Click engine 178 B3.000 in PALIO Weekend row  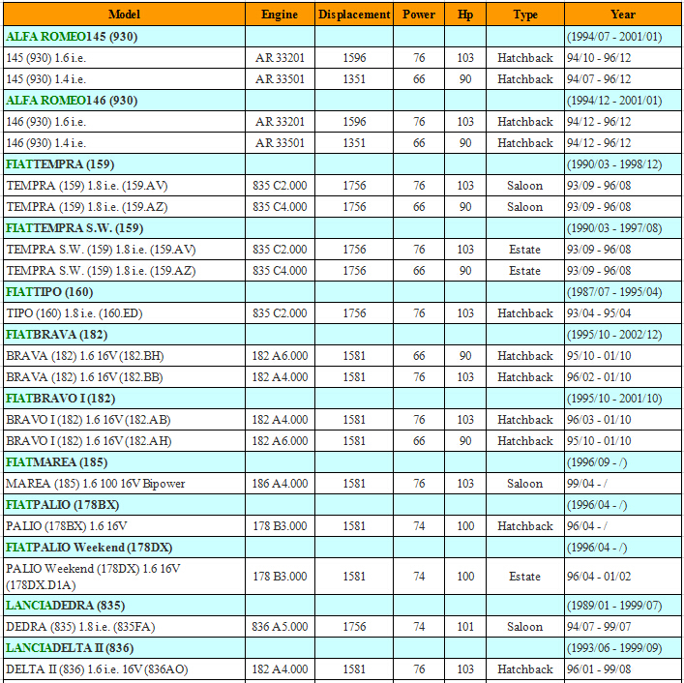coord(280,577)
